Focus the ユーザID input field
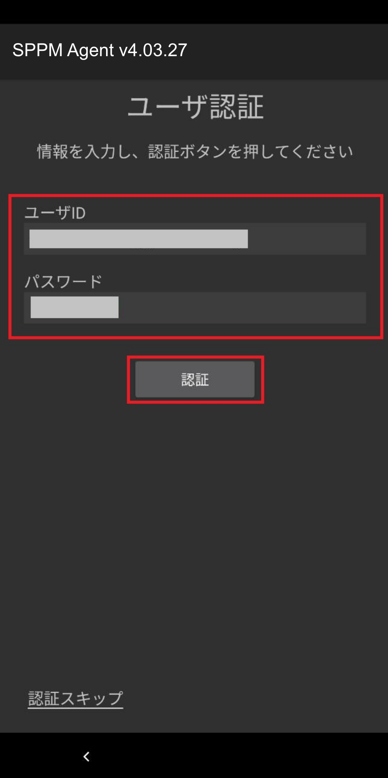388x778 pixels. coord(195,239)
